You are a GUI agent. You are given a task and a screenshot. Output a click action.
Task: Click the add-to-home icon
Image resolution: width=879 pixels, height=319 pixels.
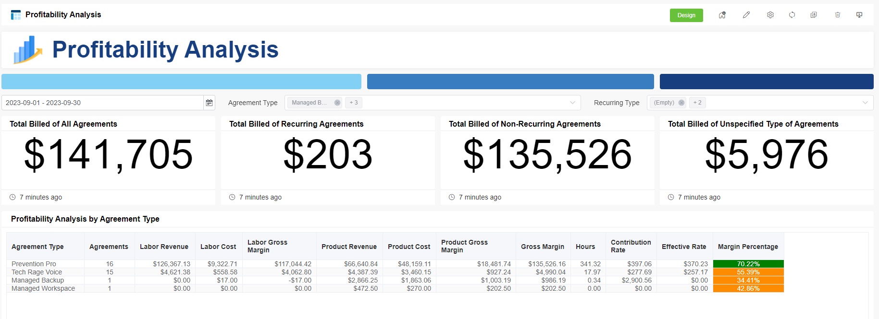point(722,15)
